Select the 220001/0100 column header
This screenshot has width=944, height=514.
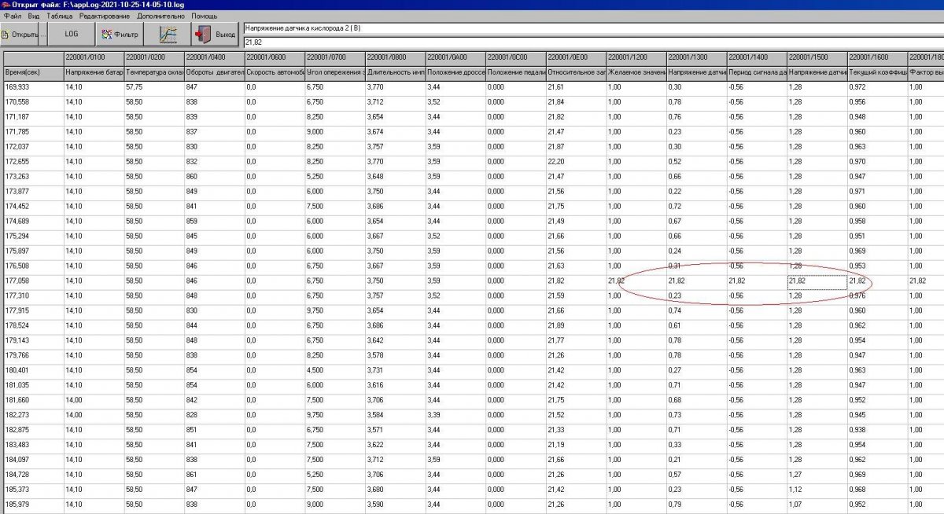(x=93, y=57)
